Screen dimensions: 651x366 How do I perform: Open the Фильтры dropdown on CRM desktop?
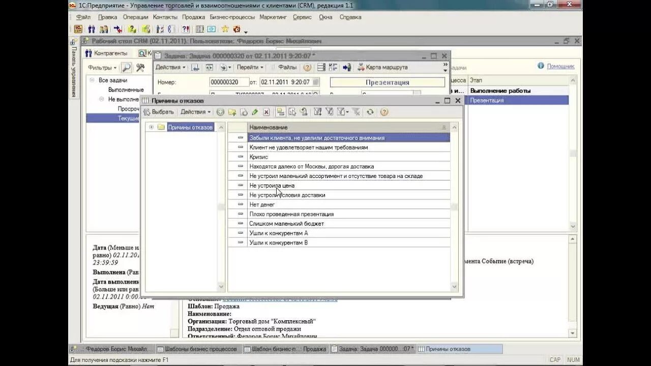click(102, 68)
